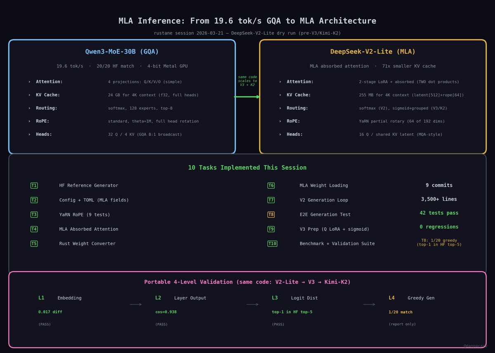Click the 'DeepSeek-V2-Lite (MLA)' heading
The image size is (495, 353).
click(x=373, y=52)
